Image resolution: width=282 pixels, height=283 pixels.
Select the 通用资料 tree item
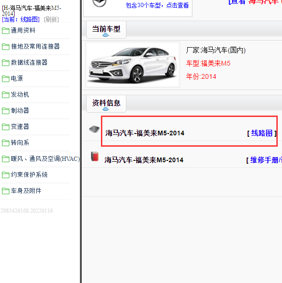[x=23, y=30]
